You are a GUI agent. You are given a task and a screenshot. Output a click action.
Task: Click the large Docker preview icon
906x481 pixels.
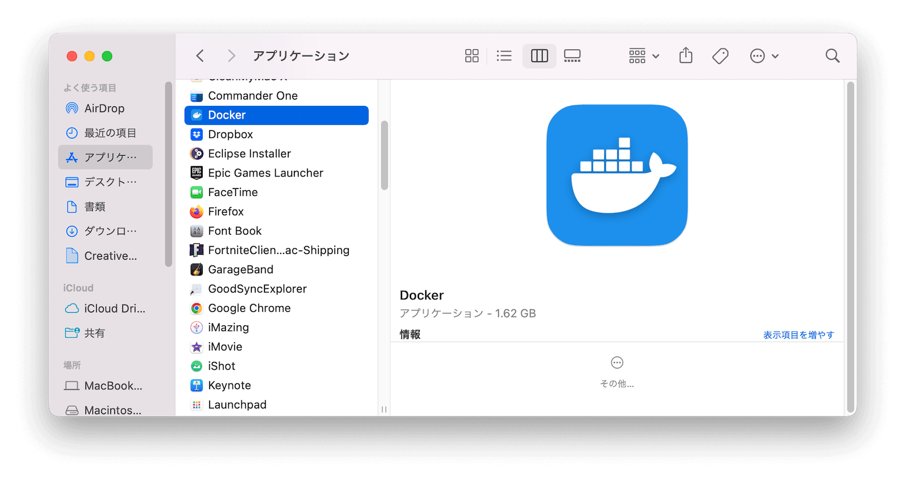pos(617,175)
